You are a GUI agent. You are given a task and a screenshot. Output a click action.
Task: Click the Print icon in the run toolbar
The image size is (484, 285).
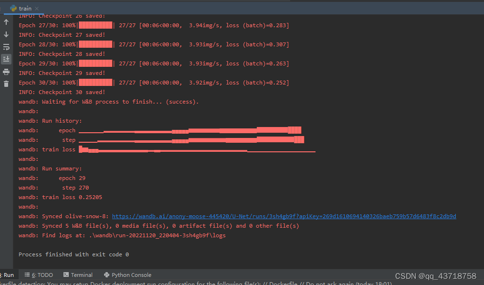(6, 72)
